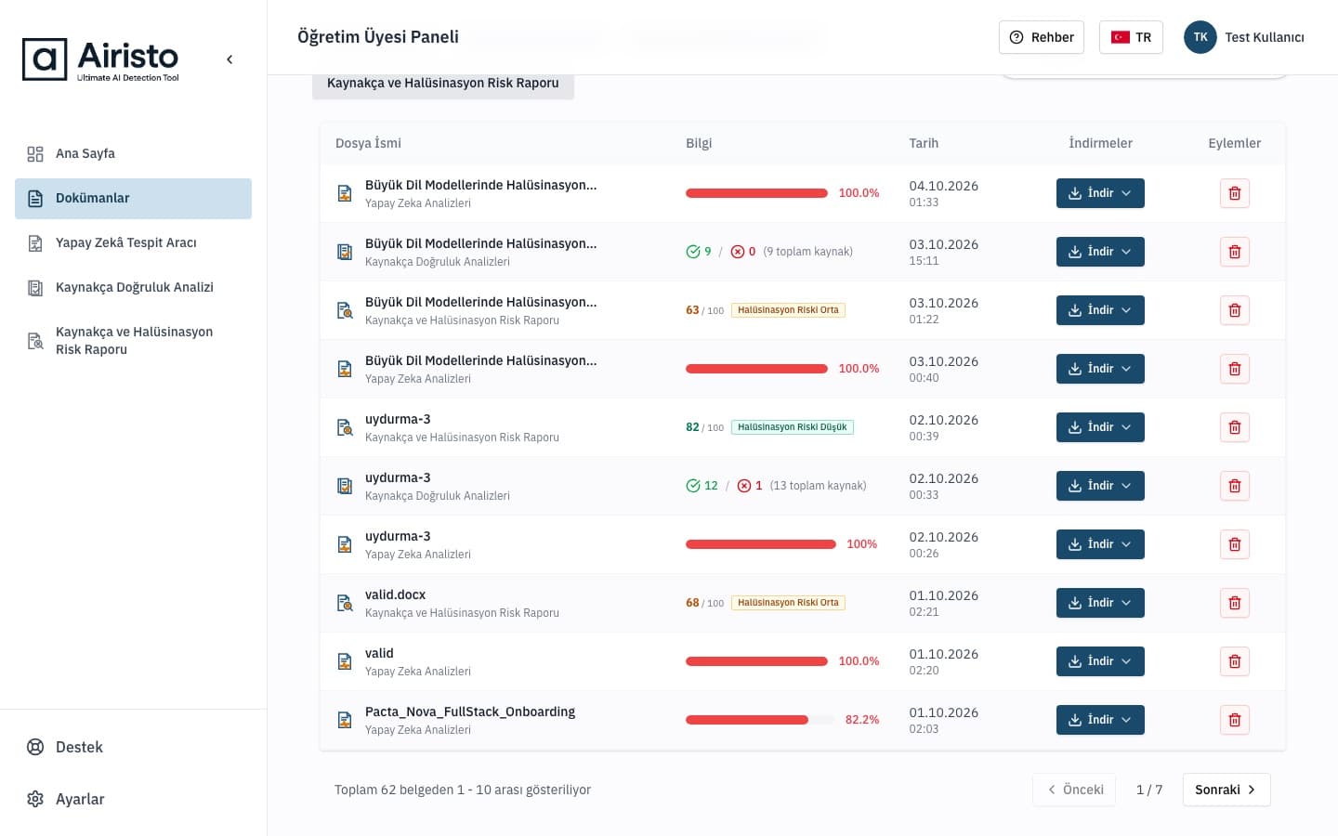
Task: Open the Kaynakça ve Halüsinasyon Risk Raporu sidebar item
Action: [x=133, y=341]
